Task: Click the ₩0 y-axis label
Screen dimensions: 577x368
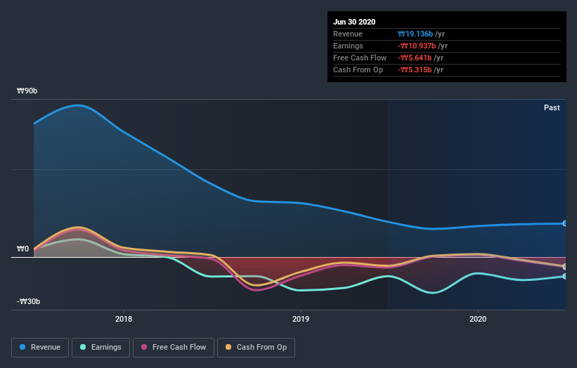Action: [x=22, y=249]
